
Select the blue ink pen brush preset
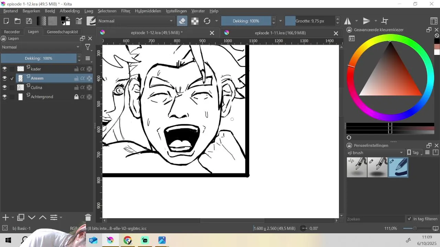pos(398,167)
